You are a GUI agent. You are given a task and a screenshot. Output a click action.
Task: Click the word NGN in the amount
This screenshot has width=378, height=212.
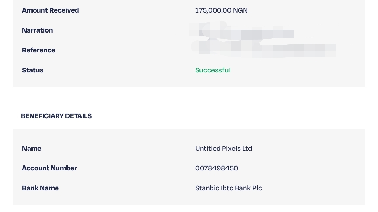point(240,10)
